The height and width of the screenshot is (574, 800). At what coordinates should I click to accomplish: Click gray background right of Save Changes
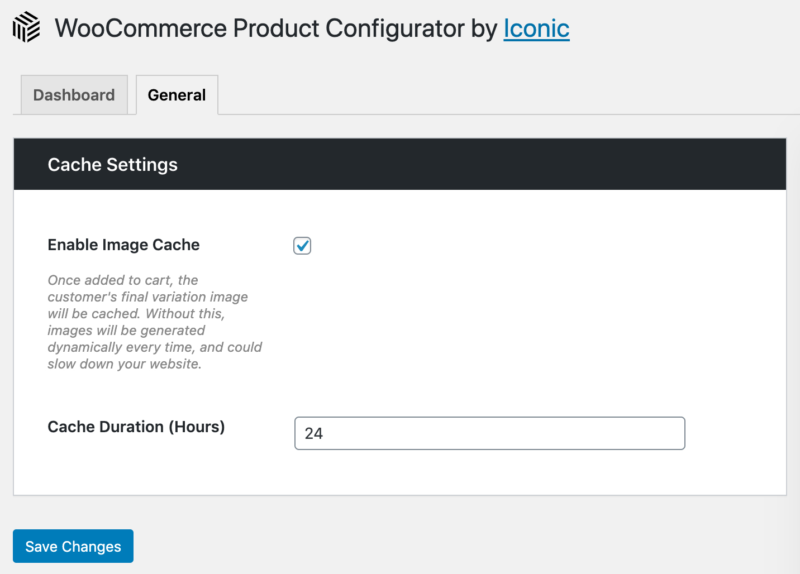pos(447,546)
